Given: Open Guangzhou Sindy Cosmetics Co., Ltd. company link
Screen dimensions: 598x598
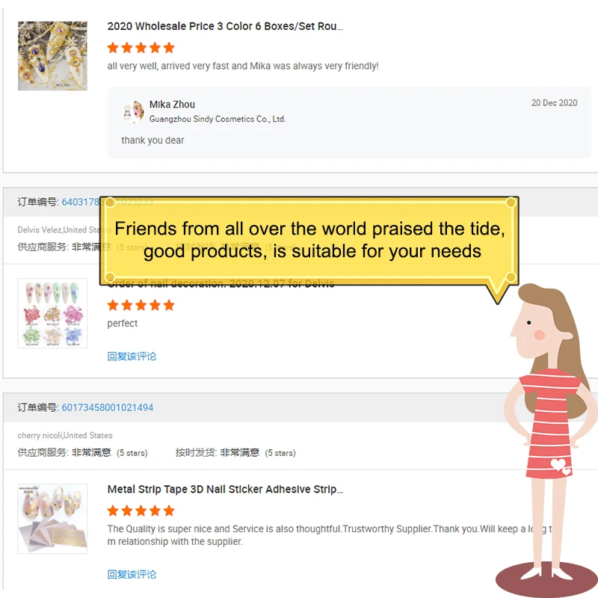Looking at the screenshot, I should [218, 119].
